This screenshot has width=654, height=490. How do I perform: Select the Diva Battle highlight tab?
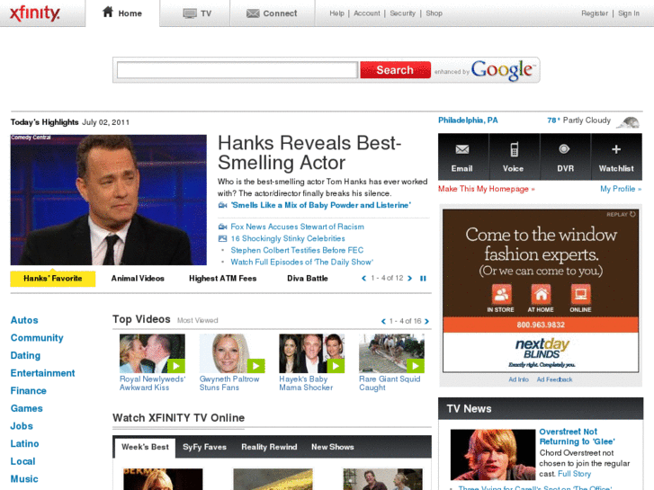pos(308,279)
